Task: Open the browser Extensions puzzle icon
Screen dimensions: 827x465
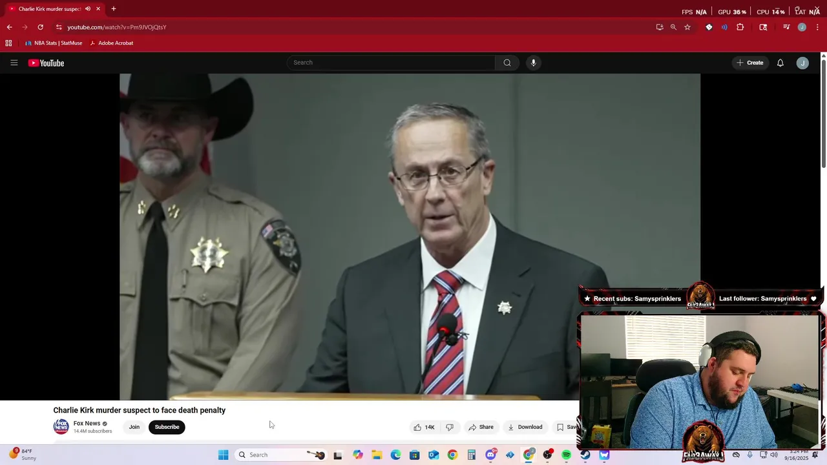Action: (x=740, y=27)
